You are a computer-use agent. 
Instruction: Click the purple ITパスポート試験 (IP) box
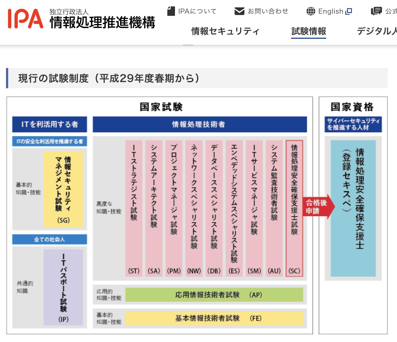click(x=63, y=287)
